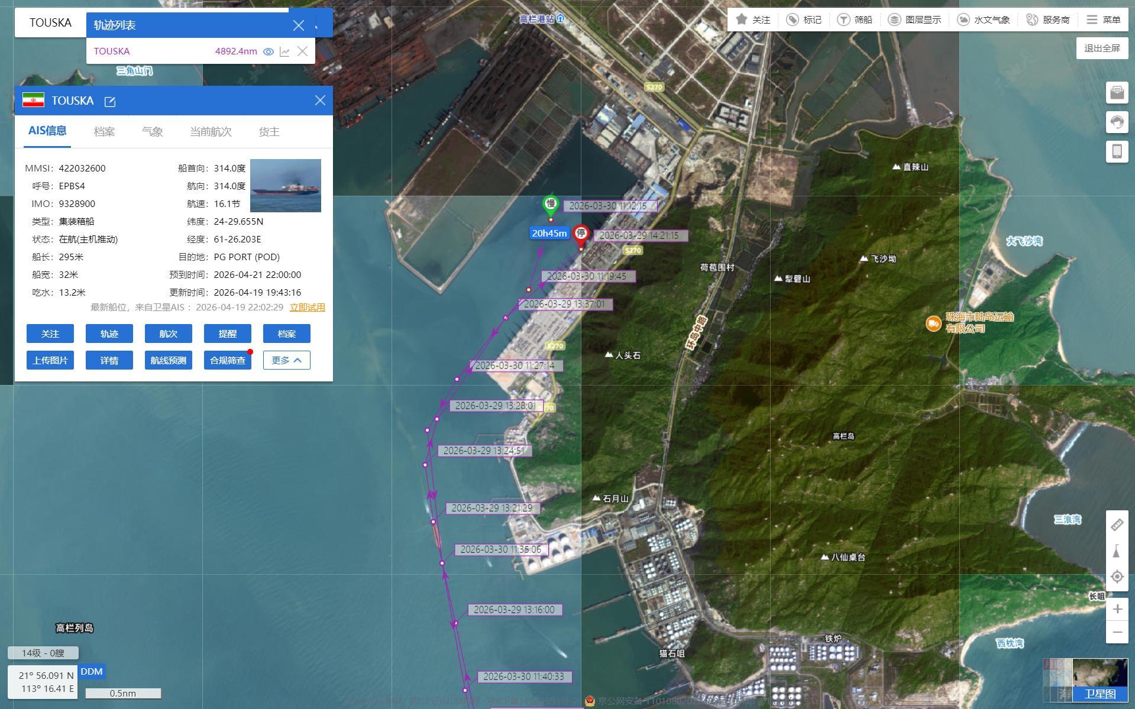The width and height of the screenshot is (1135, 709).
Task: Click the 轨迹 button
Action: pos(109,334)
